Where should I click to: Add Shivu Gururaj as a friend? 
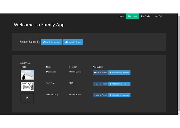100,95
